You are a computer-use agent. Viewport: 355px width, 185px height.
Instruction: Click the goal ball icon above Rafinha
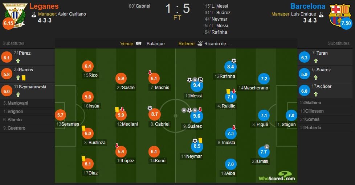click(234, 60)
